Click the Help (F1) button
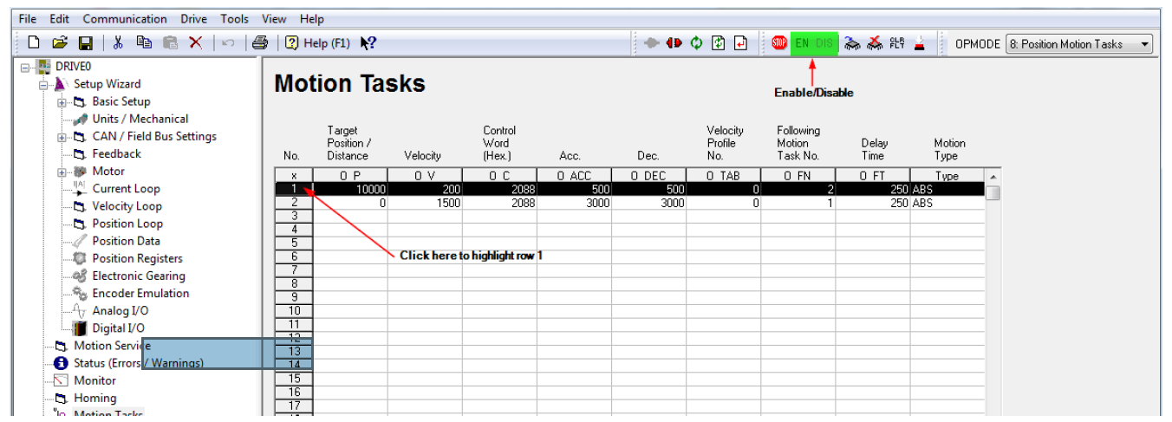 coord(318,42)
